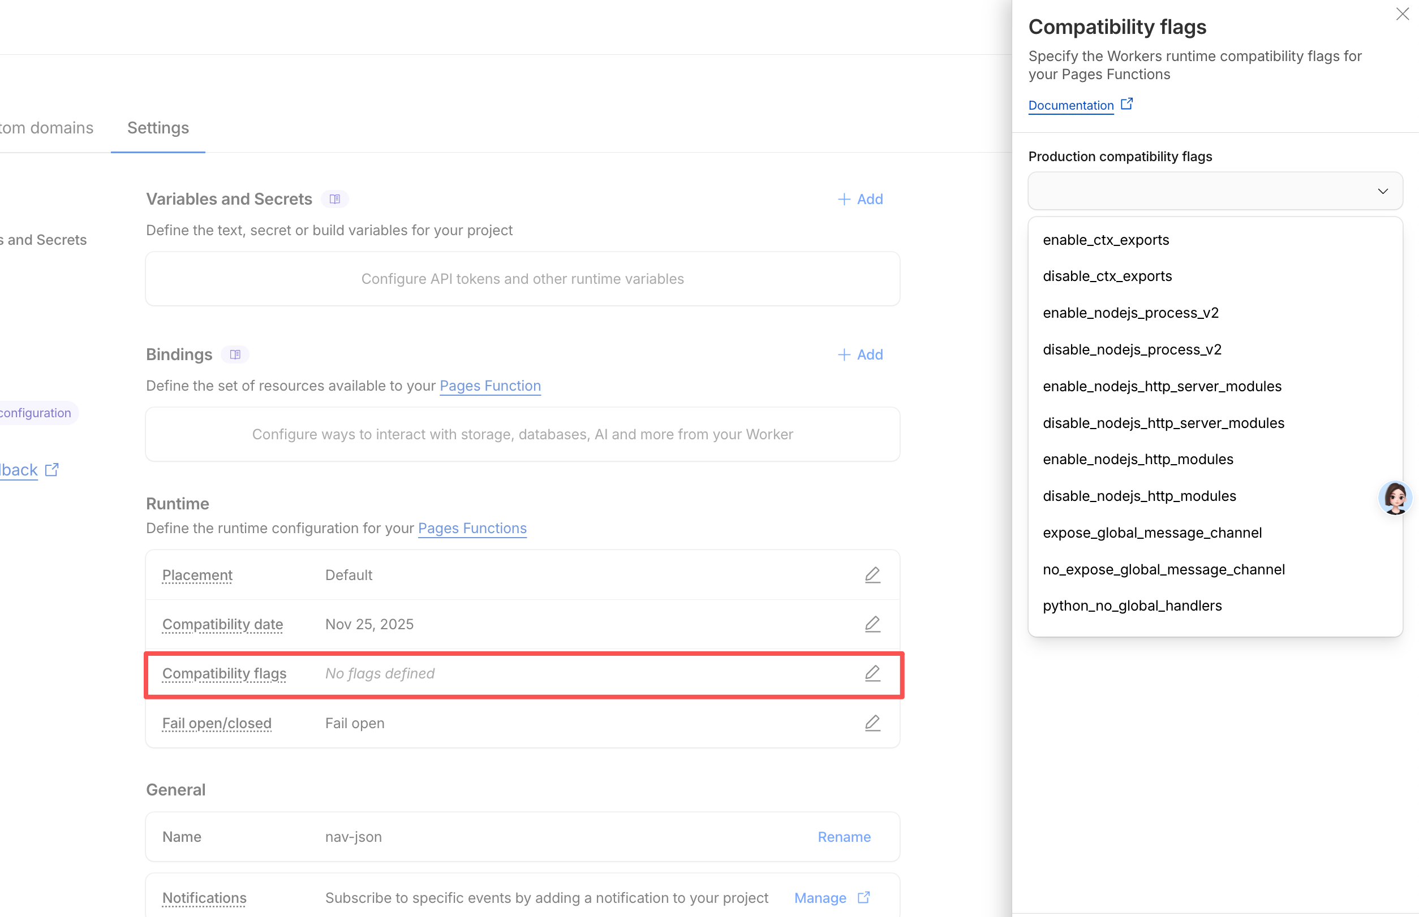Viewport: 1419px width, 917px height.
Task: Edit the Compatibility date with pencil icon
Action: (872, 624)
